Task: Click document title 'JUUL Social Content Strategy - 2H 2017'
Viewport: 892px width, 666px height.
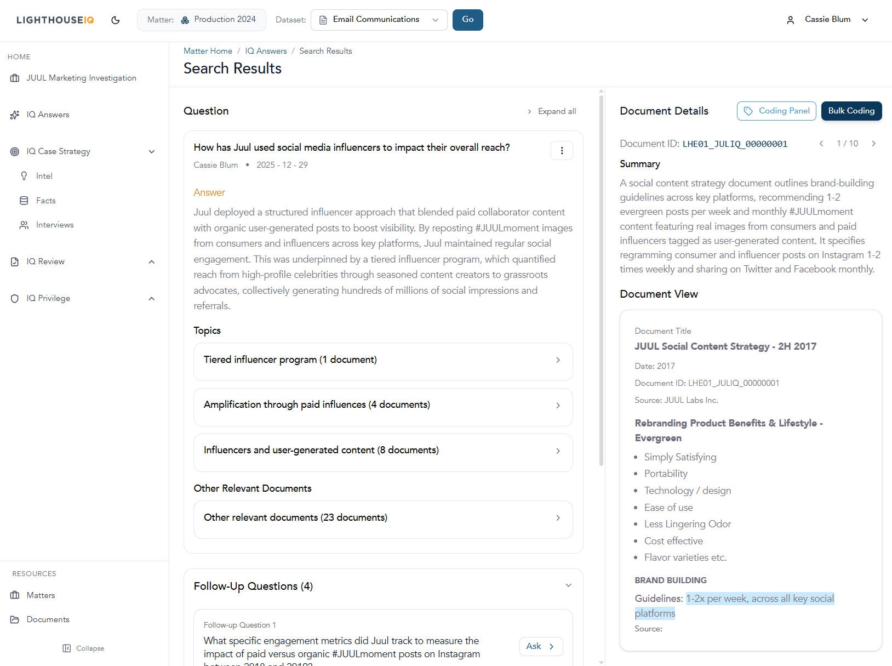Action: pos(725,346)
